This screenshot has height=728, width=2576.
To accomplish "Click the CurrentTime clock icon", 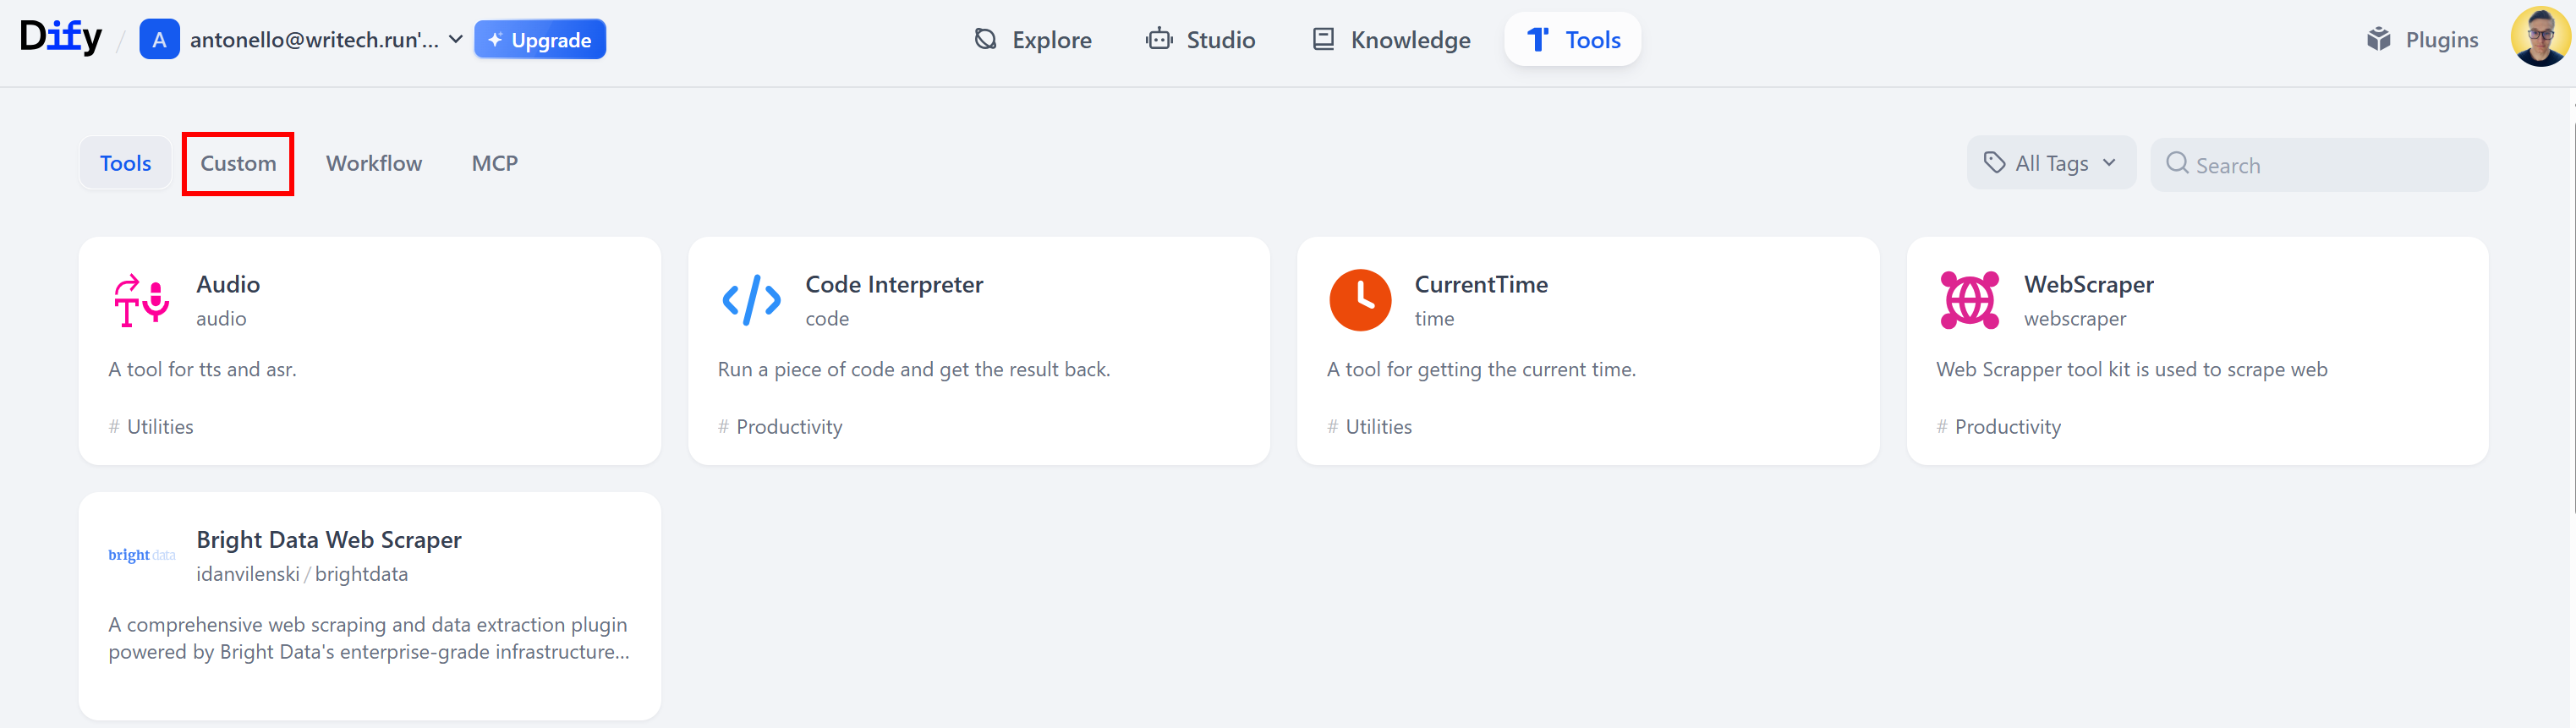I will (x=1359, y=300).
